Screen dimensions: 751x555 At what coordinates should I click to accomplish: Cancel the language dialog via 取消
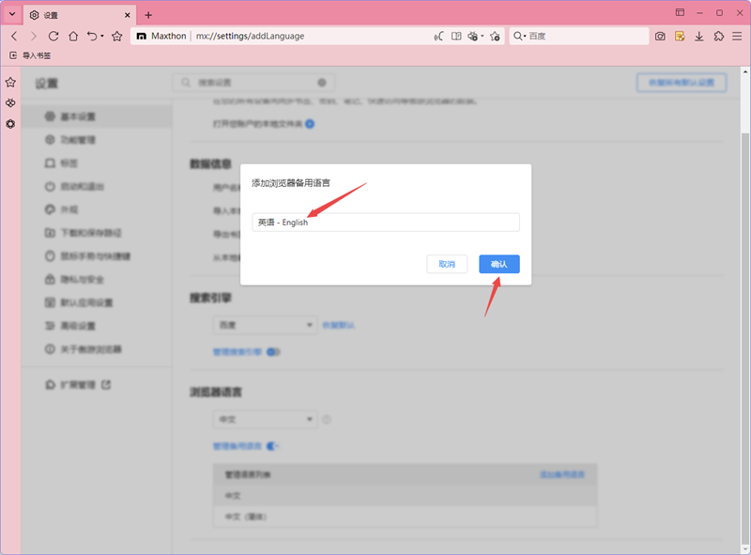click(x=447, y=264)
